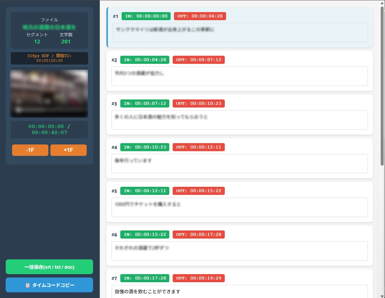Select segment #3 IN timecode 00:00:07:12
The width and height of the screenshot is (385, 298).
(x=145, y=104)
